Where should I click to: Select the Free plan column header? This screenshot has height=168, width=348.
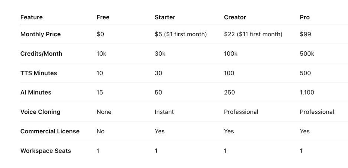(103, 17)
